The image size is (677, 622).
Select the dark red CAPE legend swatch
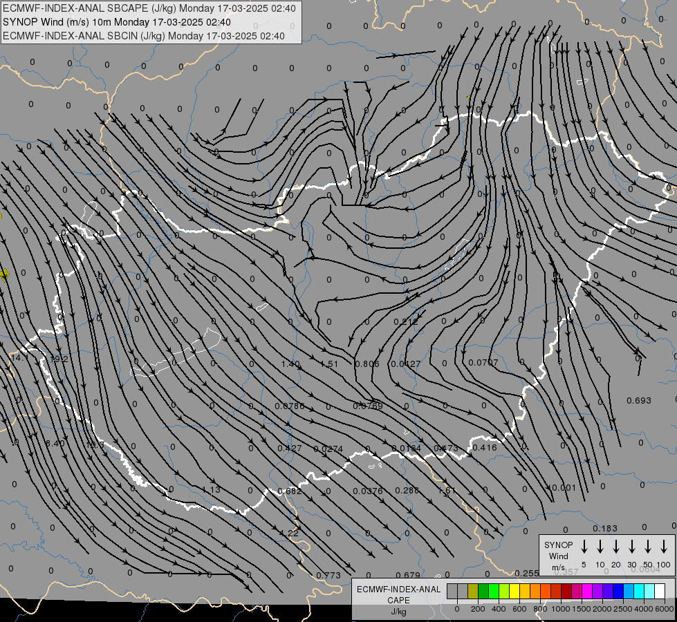tap(566, 591)
